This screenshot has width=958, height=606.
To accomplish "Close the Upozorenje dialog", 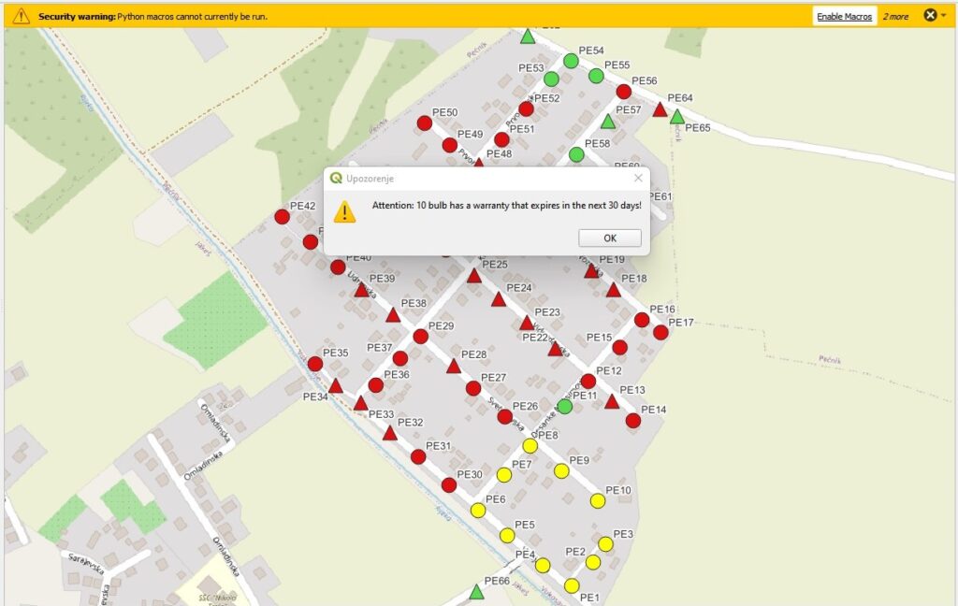I will tap(640, 176).
